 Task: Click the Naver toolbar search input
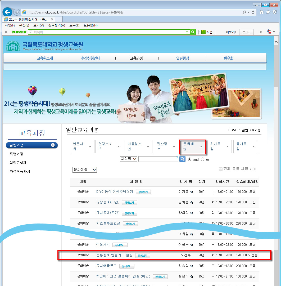click(109, 32)
